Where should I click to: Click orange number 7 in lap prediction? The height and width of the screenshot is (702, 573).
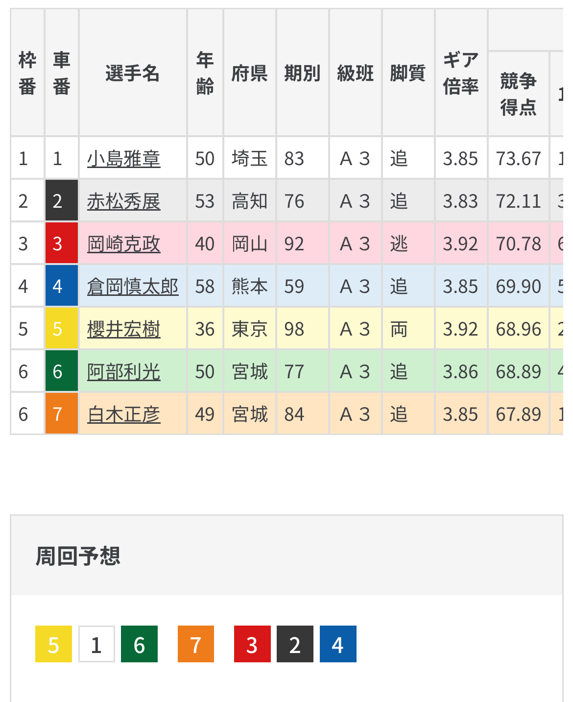196,644
